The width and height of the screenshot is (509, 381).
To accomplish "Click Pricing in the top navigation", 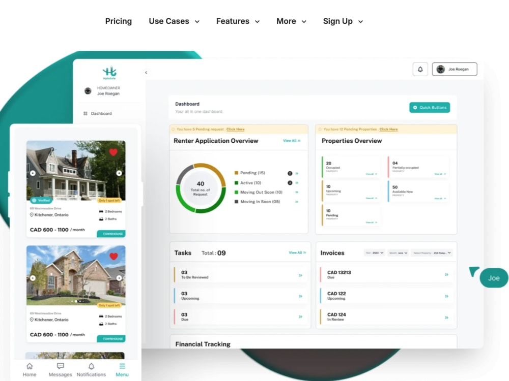I will (118, 21).
